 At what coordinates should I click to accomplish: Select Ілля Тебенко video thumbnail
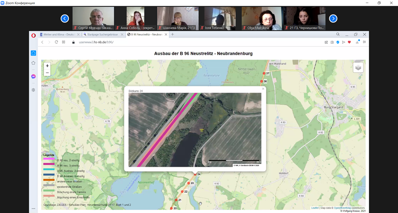(x=220, y=18)
